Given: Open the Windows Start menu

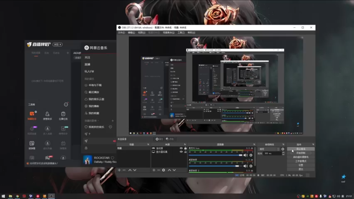Looking at the screenshot, I should click(3, 196).
